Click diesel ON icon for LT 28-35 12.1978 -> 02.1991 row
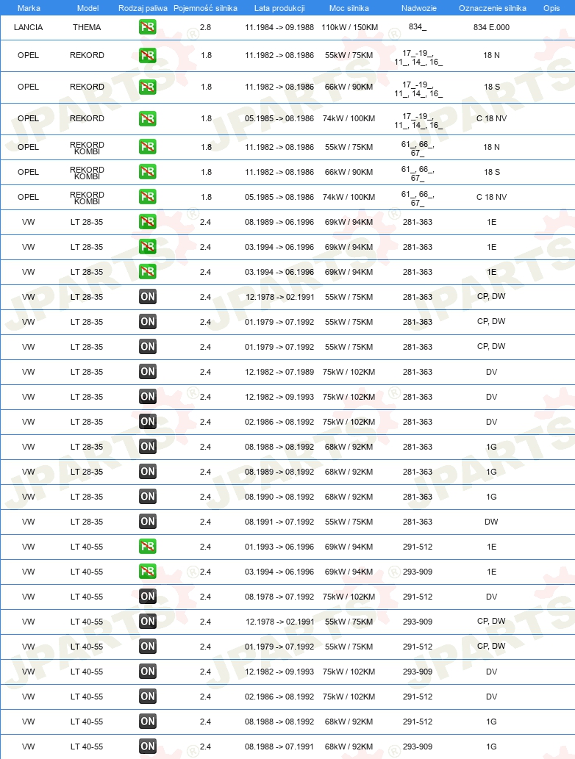Screen dimensions: 575x759 148,297
